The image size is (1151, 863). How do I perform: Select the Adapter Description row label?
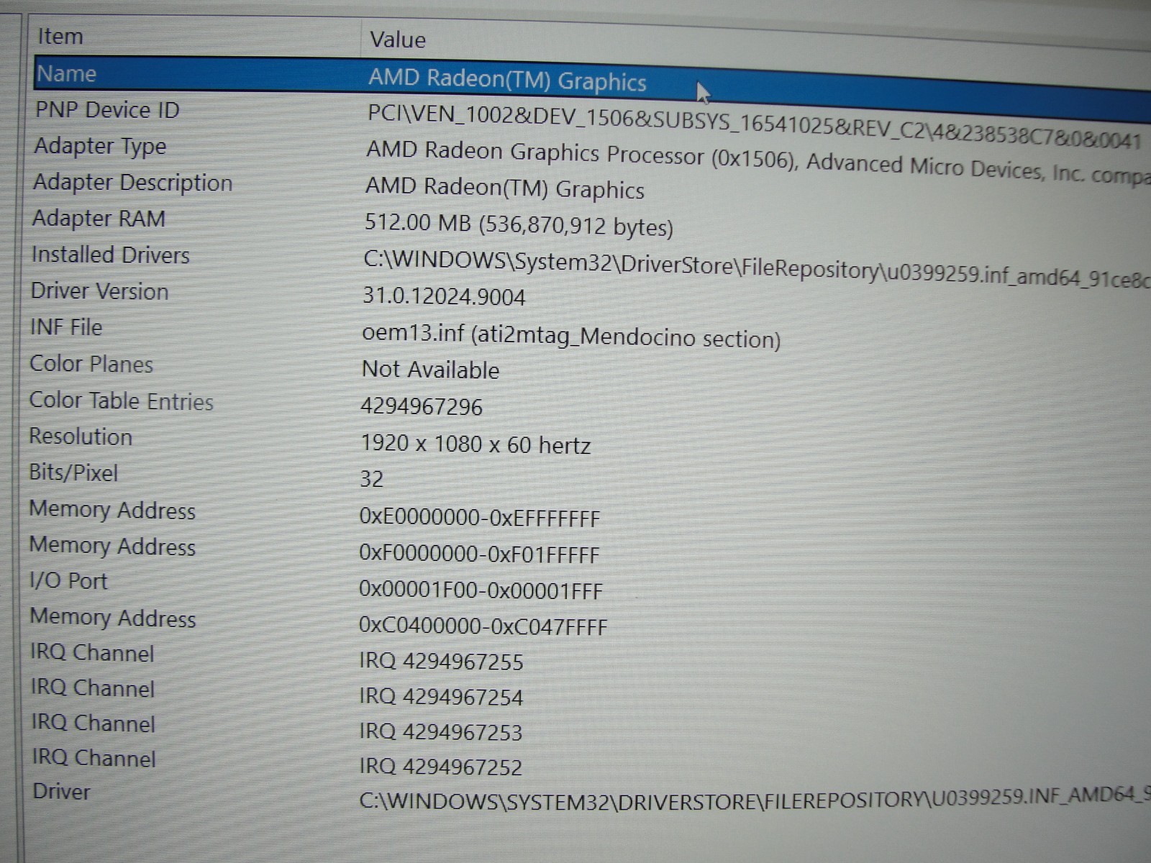point(132,182)
